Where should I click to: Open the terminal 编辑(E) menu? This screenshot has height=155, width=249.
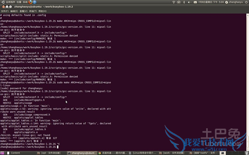coord(14,11)
